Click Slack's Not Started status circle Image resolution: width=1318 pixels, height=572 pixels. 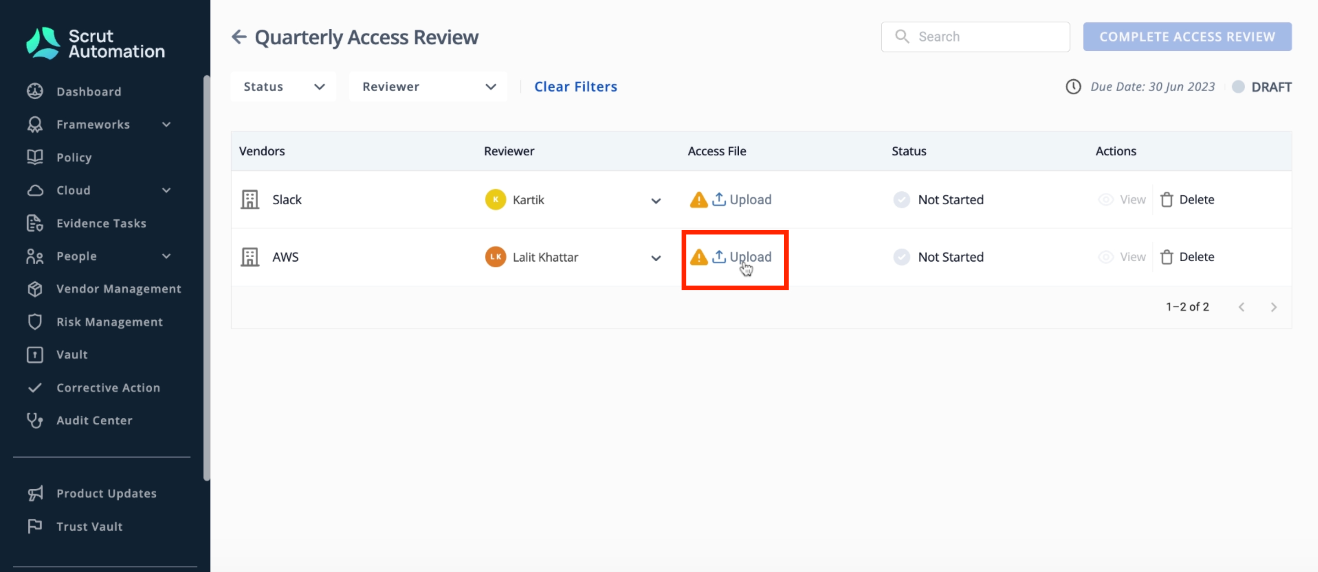[901, 200]
